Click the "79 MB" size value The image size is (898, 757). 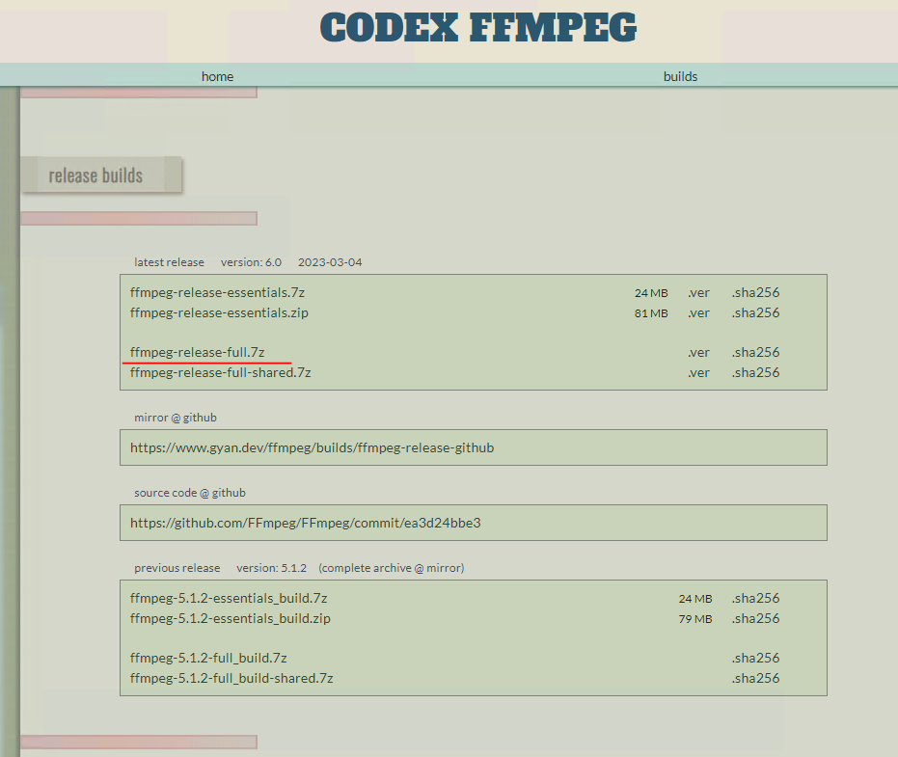695,619
